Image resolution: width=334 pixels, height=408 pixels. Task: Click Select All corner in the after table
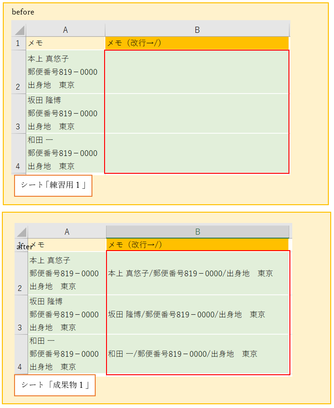coord(21,232)
